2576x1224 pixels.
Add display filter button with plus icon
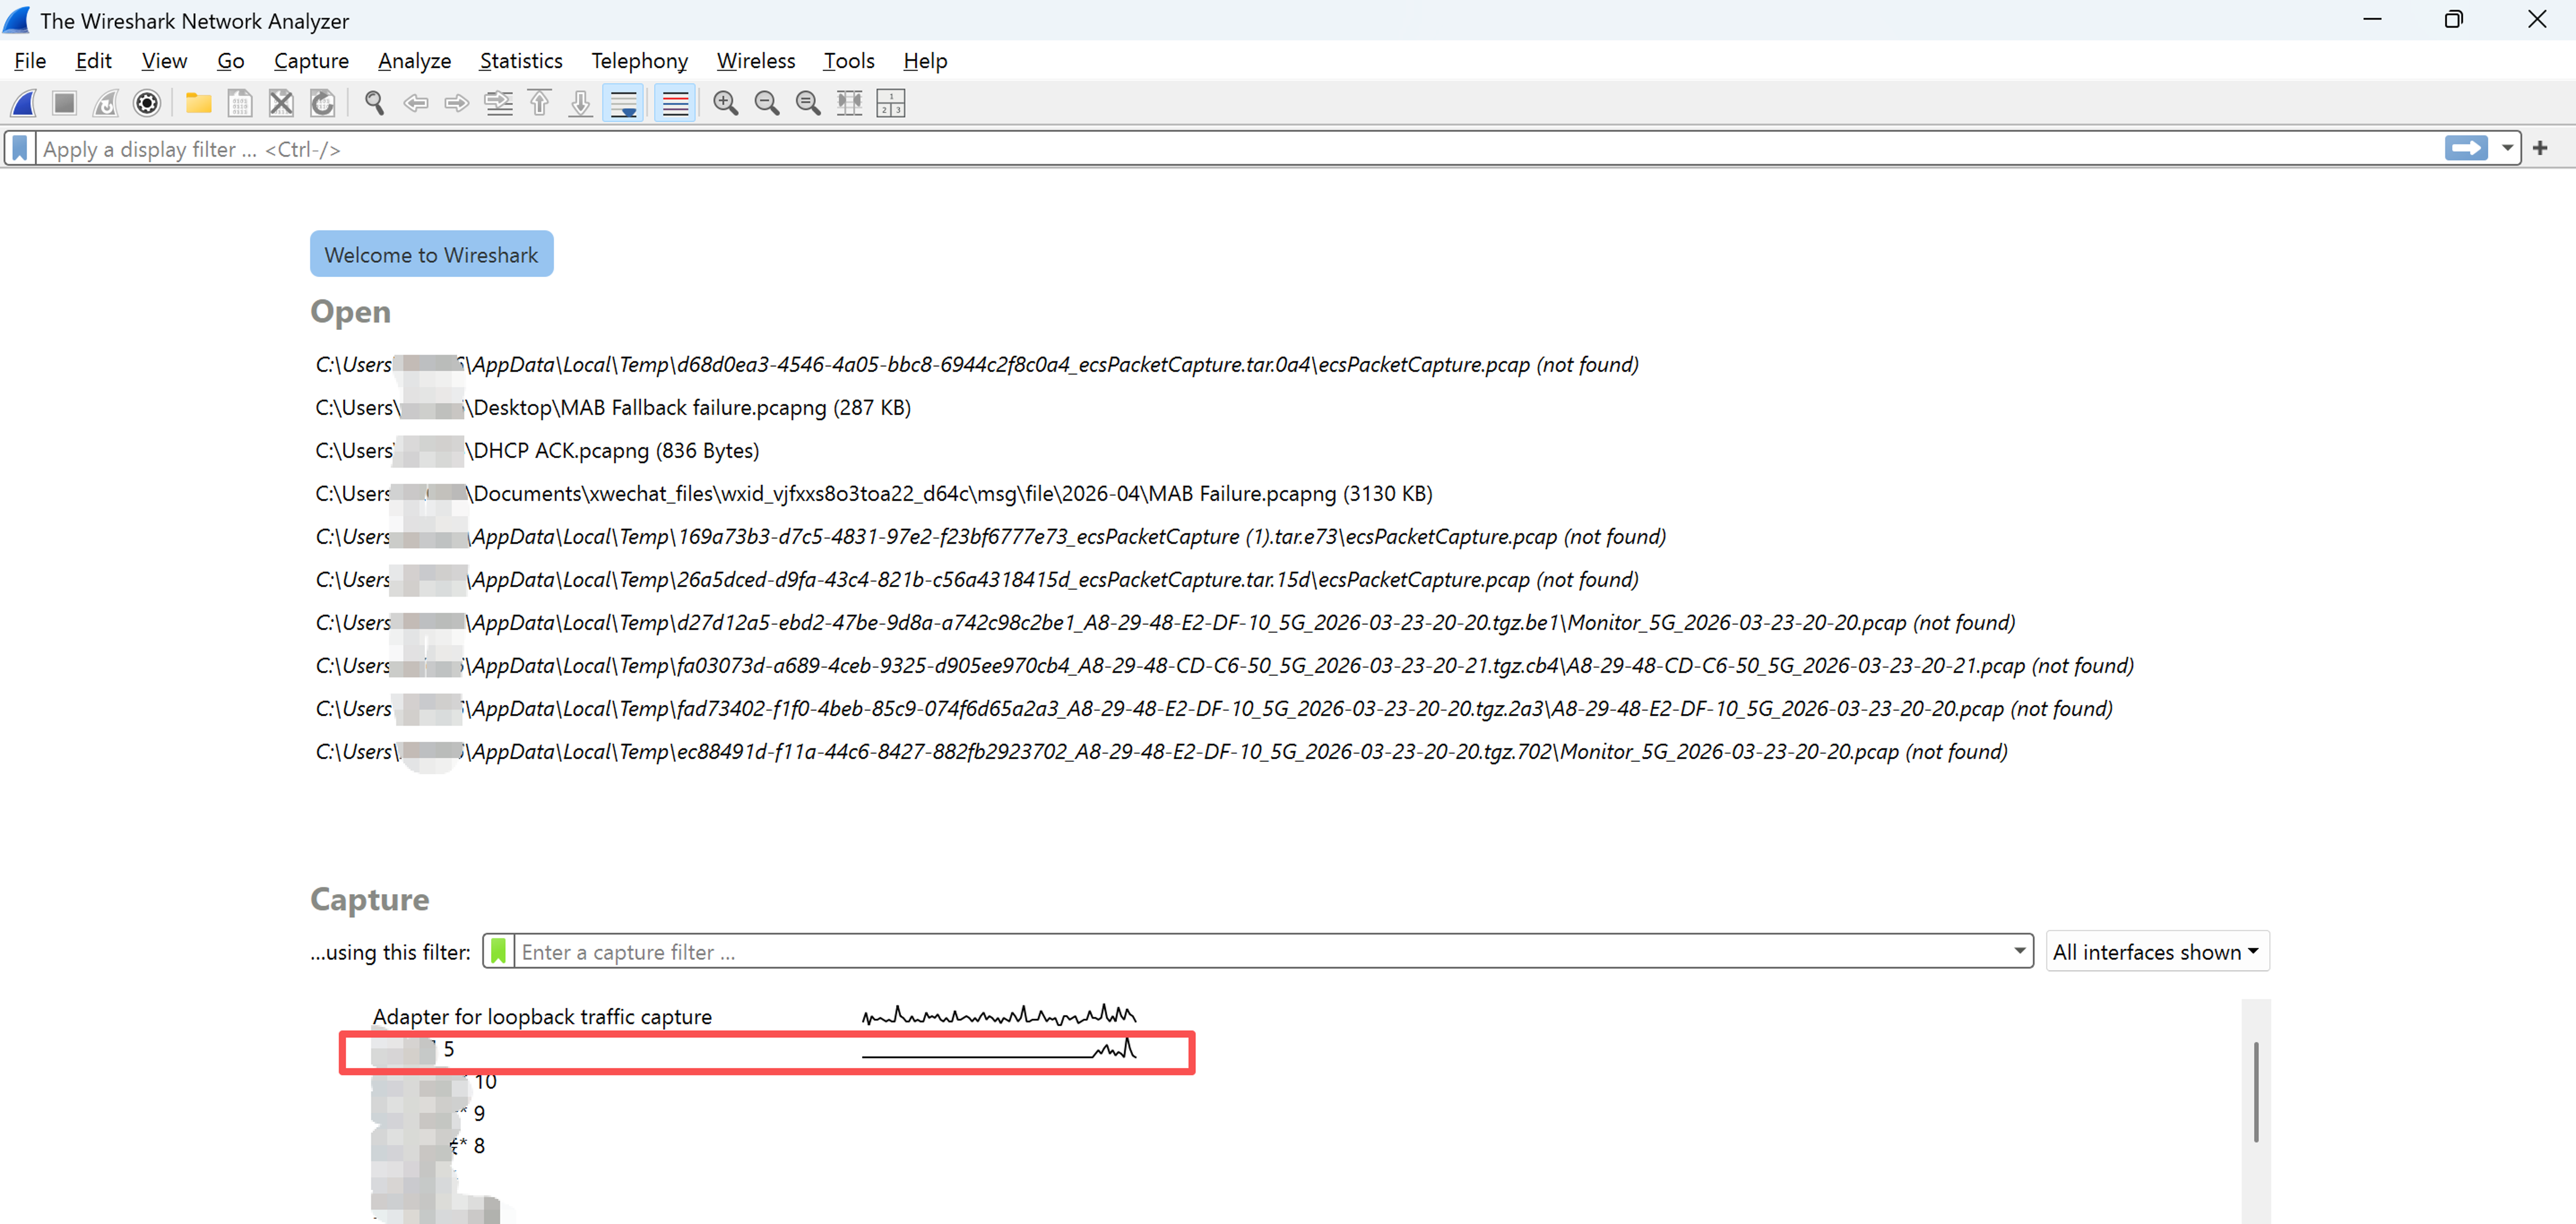tap(2540, 149)
